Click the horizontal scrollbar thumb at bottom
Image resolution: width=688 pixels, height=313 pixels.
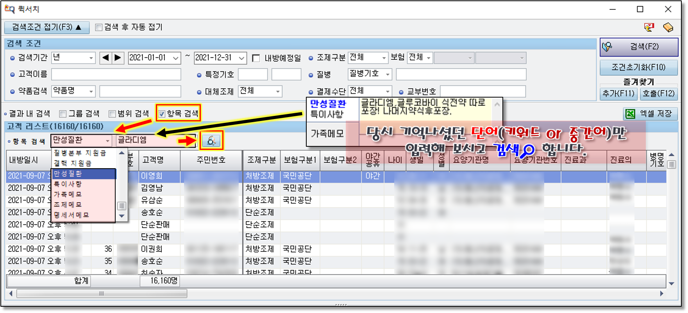point(102,293)
